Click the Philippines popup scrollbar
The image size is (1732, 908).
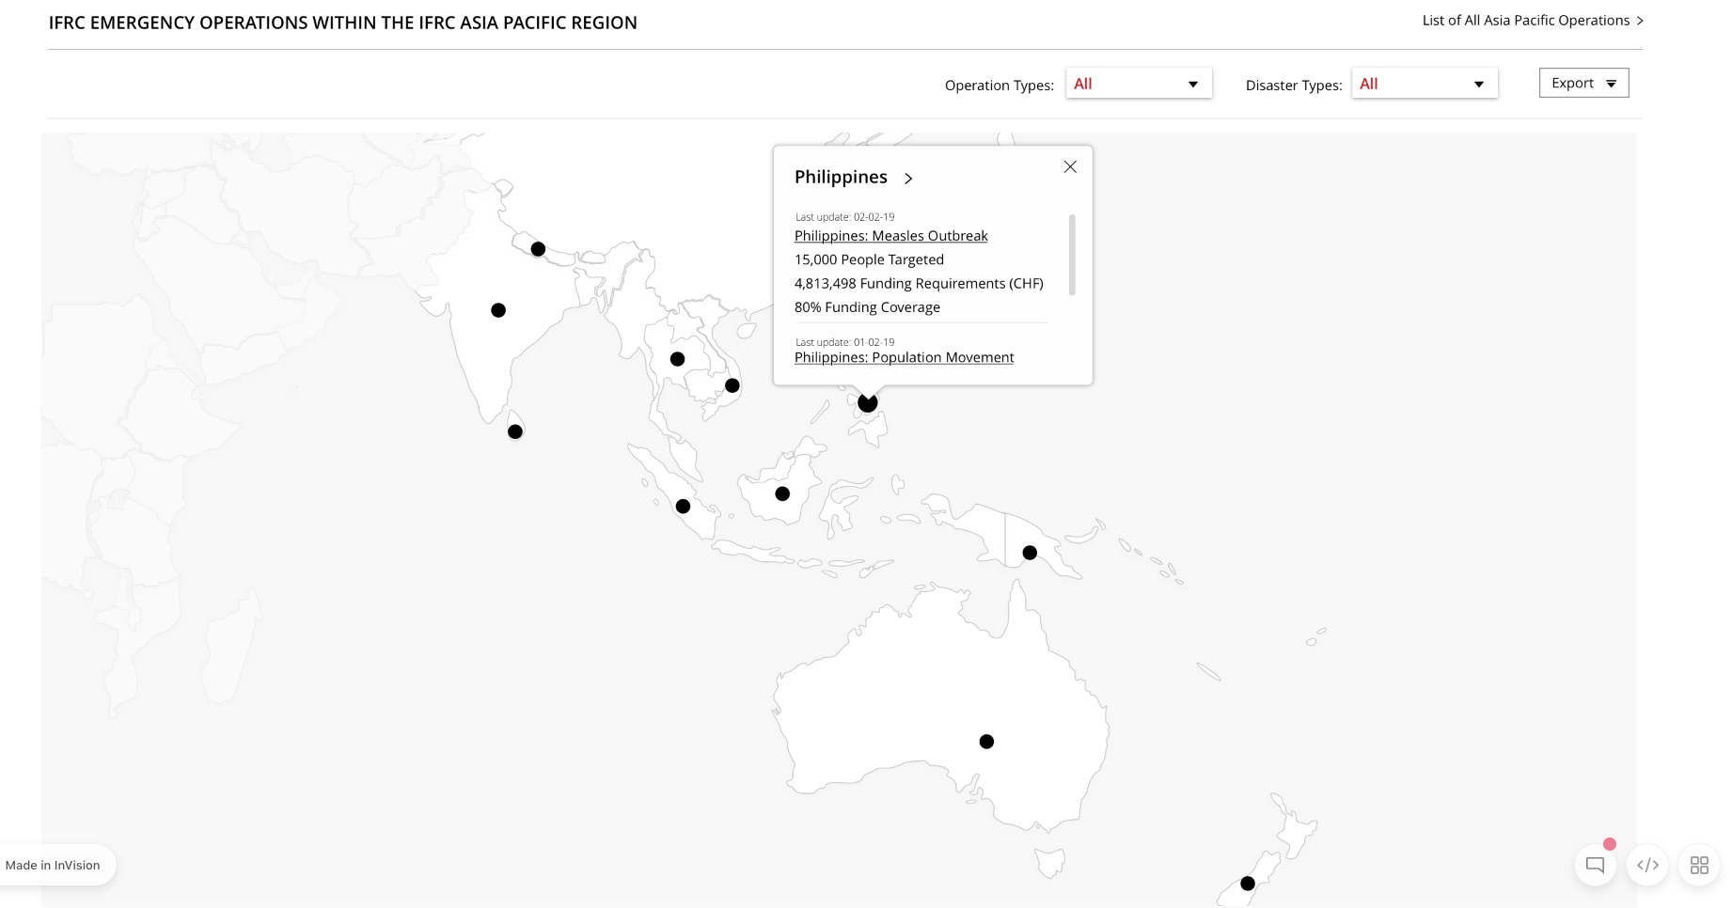coord(1072,254)
